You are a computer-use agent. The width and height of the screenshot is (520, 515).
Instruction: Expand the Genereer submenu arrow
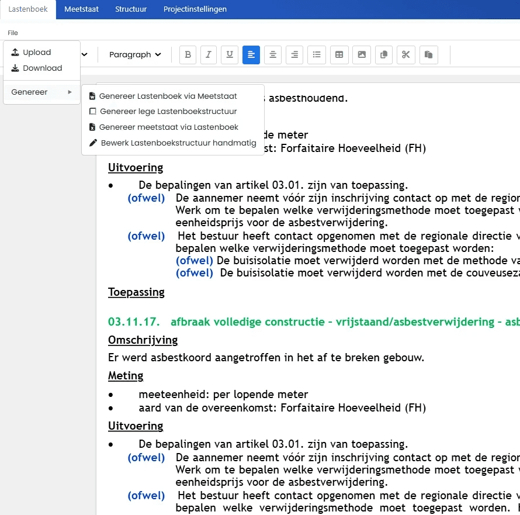coord(70,92)
